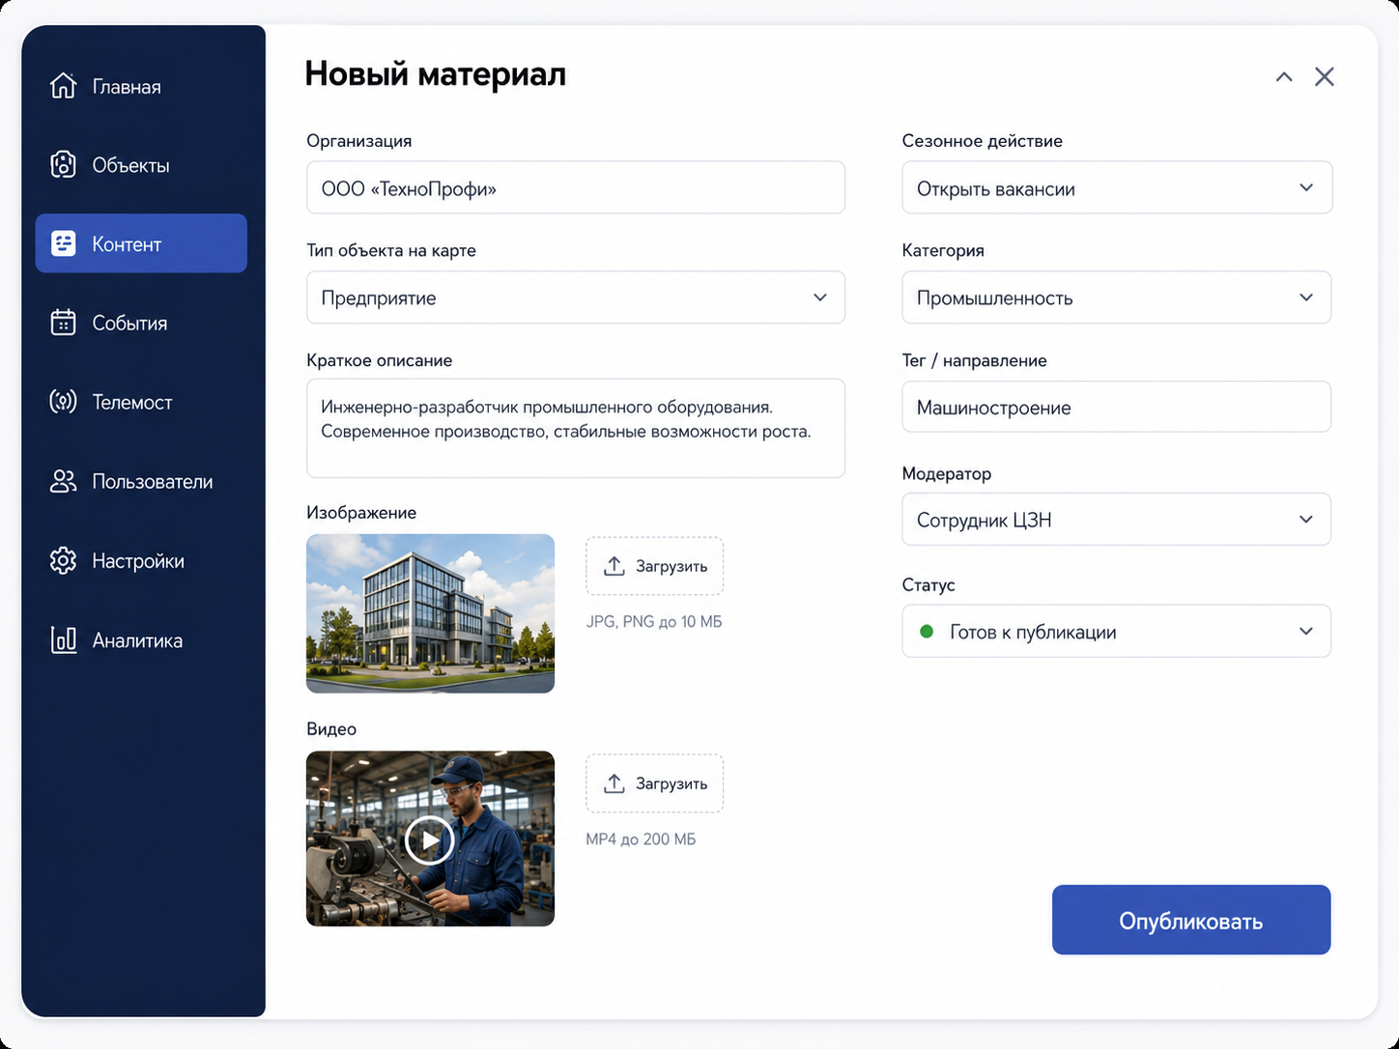Open the Категория dropdown
1399x1049 pixels.
(1117, 298)
